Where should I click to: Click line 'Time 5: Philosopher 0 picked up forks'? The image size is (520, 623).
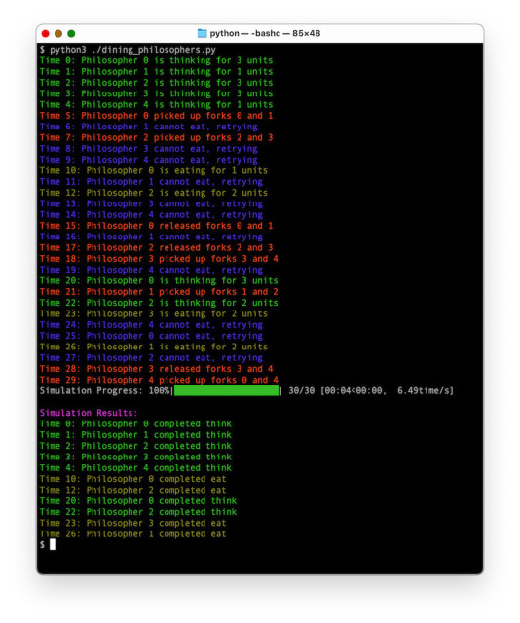pos(156,116)
